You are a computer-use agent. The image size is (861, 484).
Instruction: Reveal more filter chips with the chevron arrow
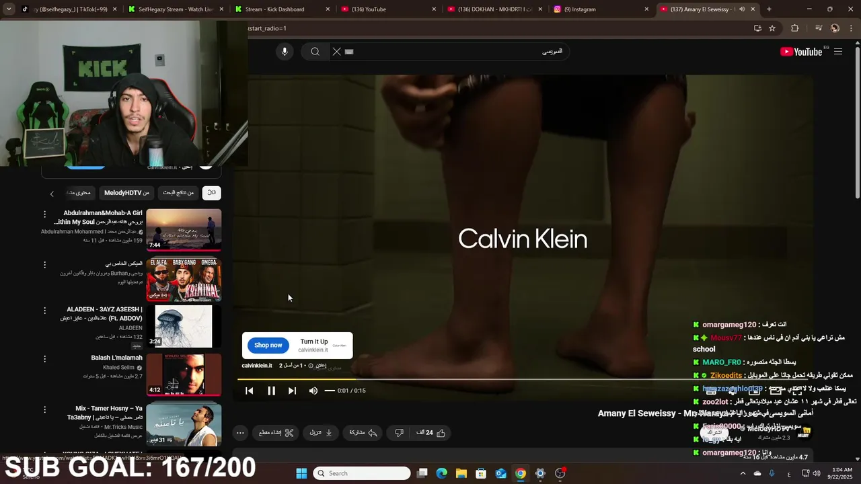(52, 194)
